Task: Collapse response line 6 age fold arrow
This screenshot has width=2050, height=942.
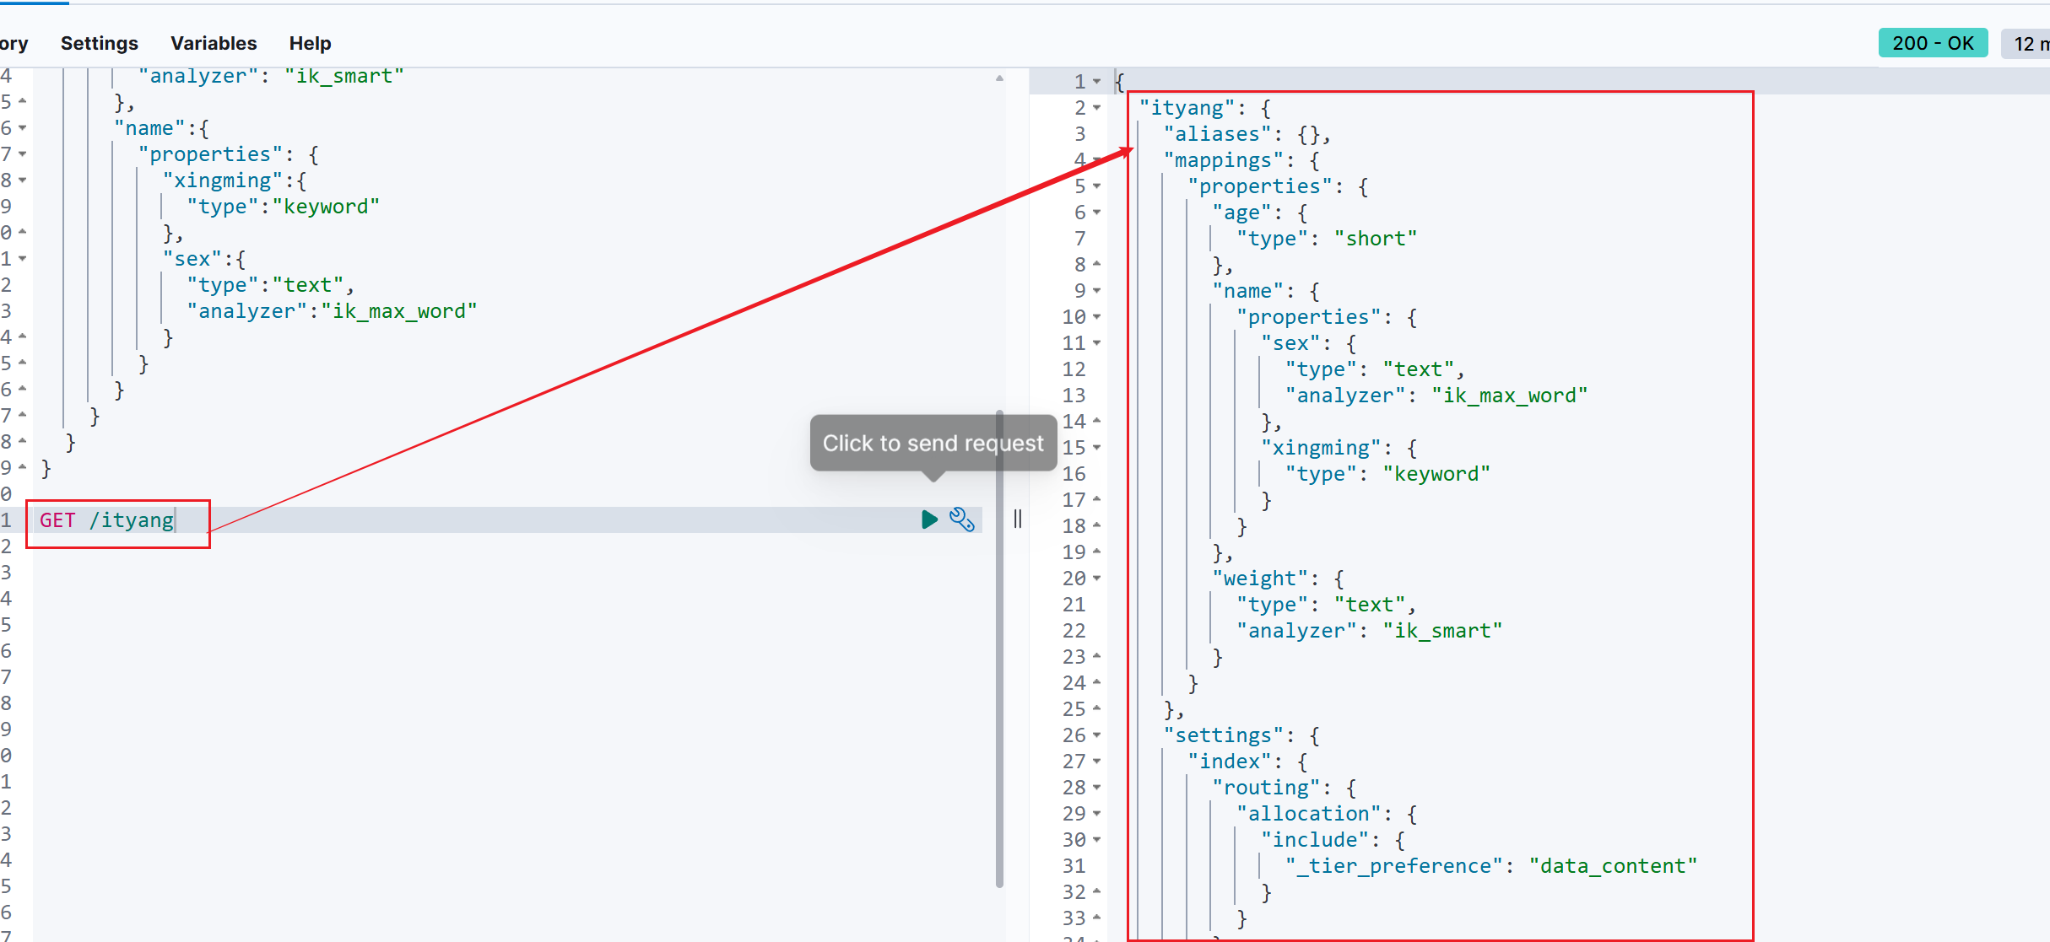Action: 1097,213
